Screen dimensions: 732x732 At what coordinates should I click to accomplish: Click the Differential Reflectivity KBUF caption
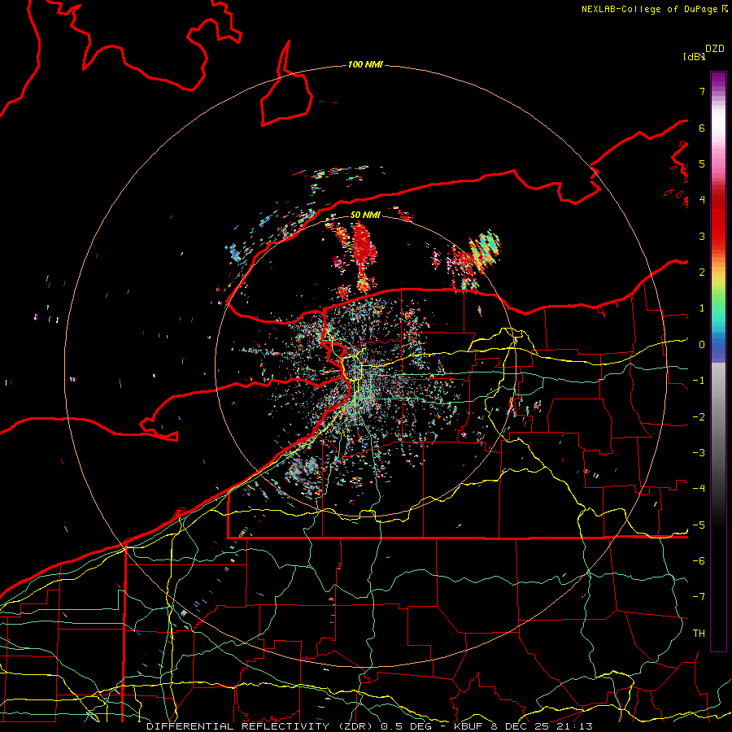point(370,726)
